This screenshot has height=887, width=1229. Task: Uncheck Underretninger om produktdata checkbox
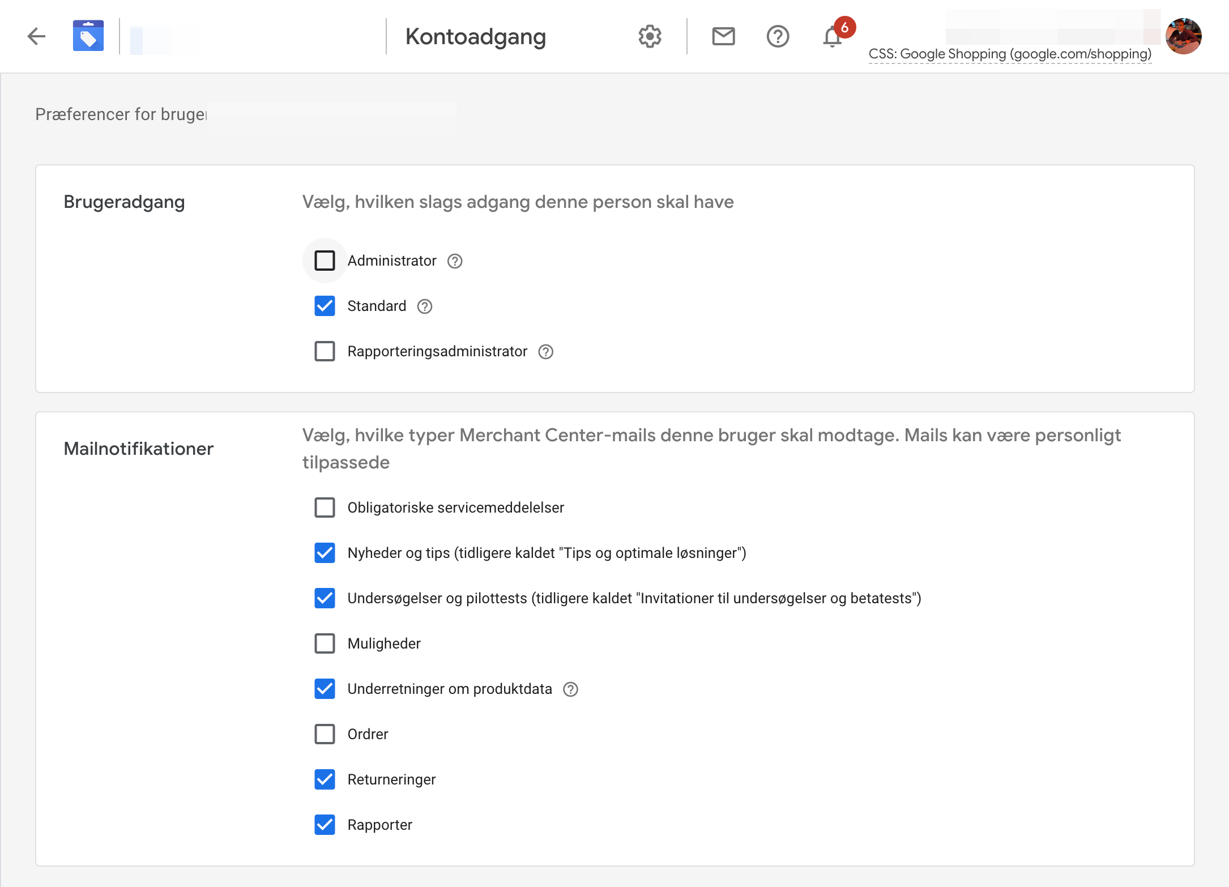coord(325,689)
